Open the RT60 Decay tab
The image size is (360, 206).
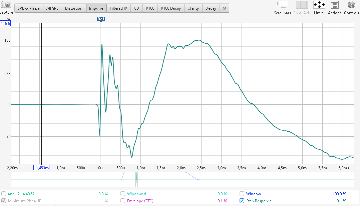(x=170, y=8)
